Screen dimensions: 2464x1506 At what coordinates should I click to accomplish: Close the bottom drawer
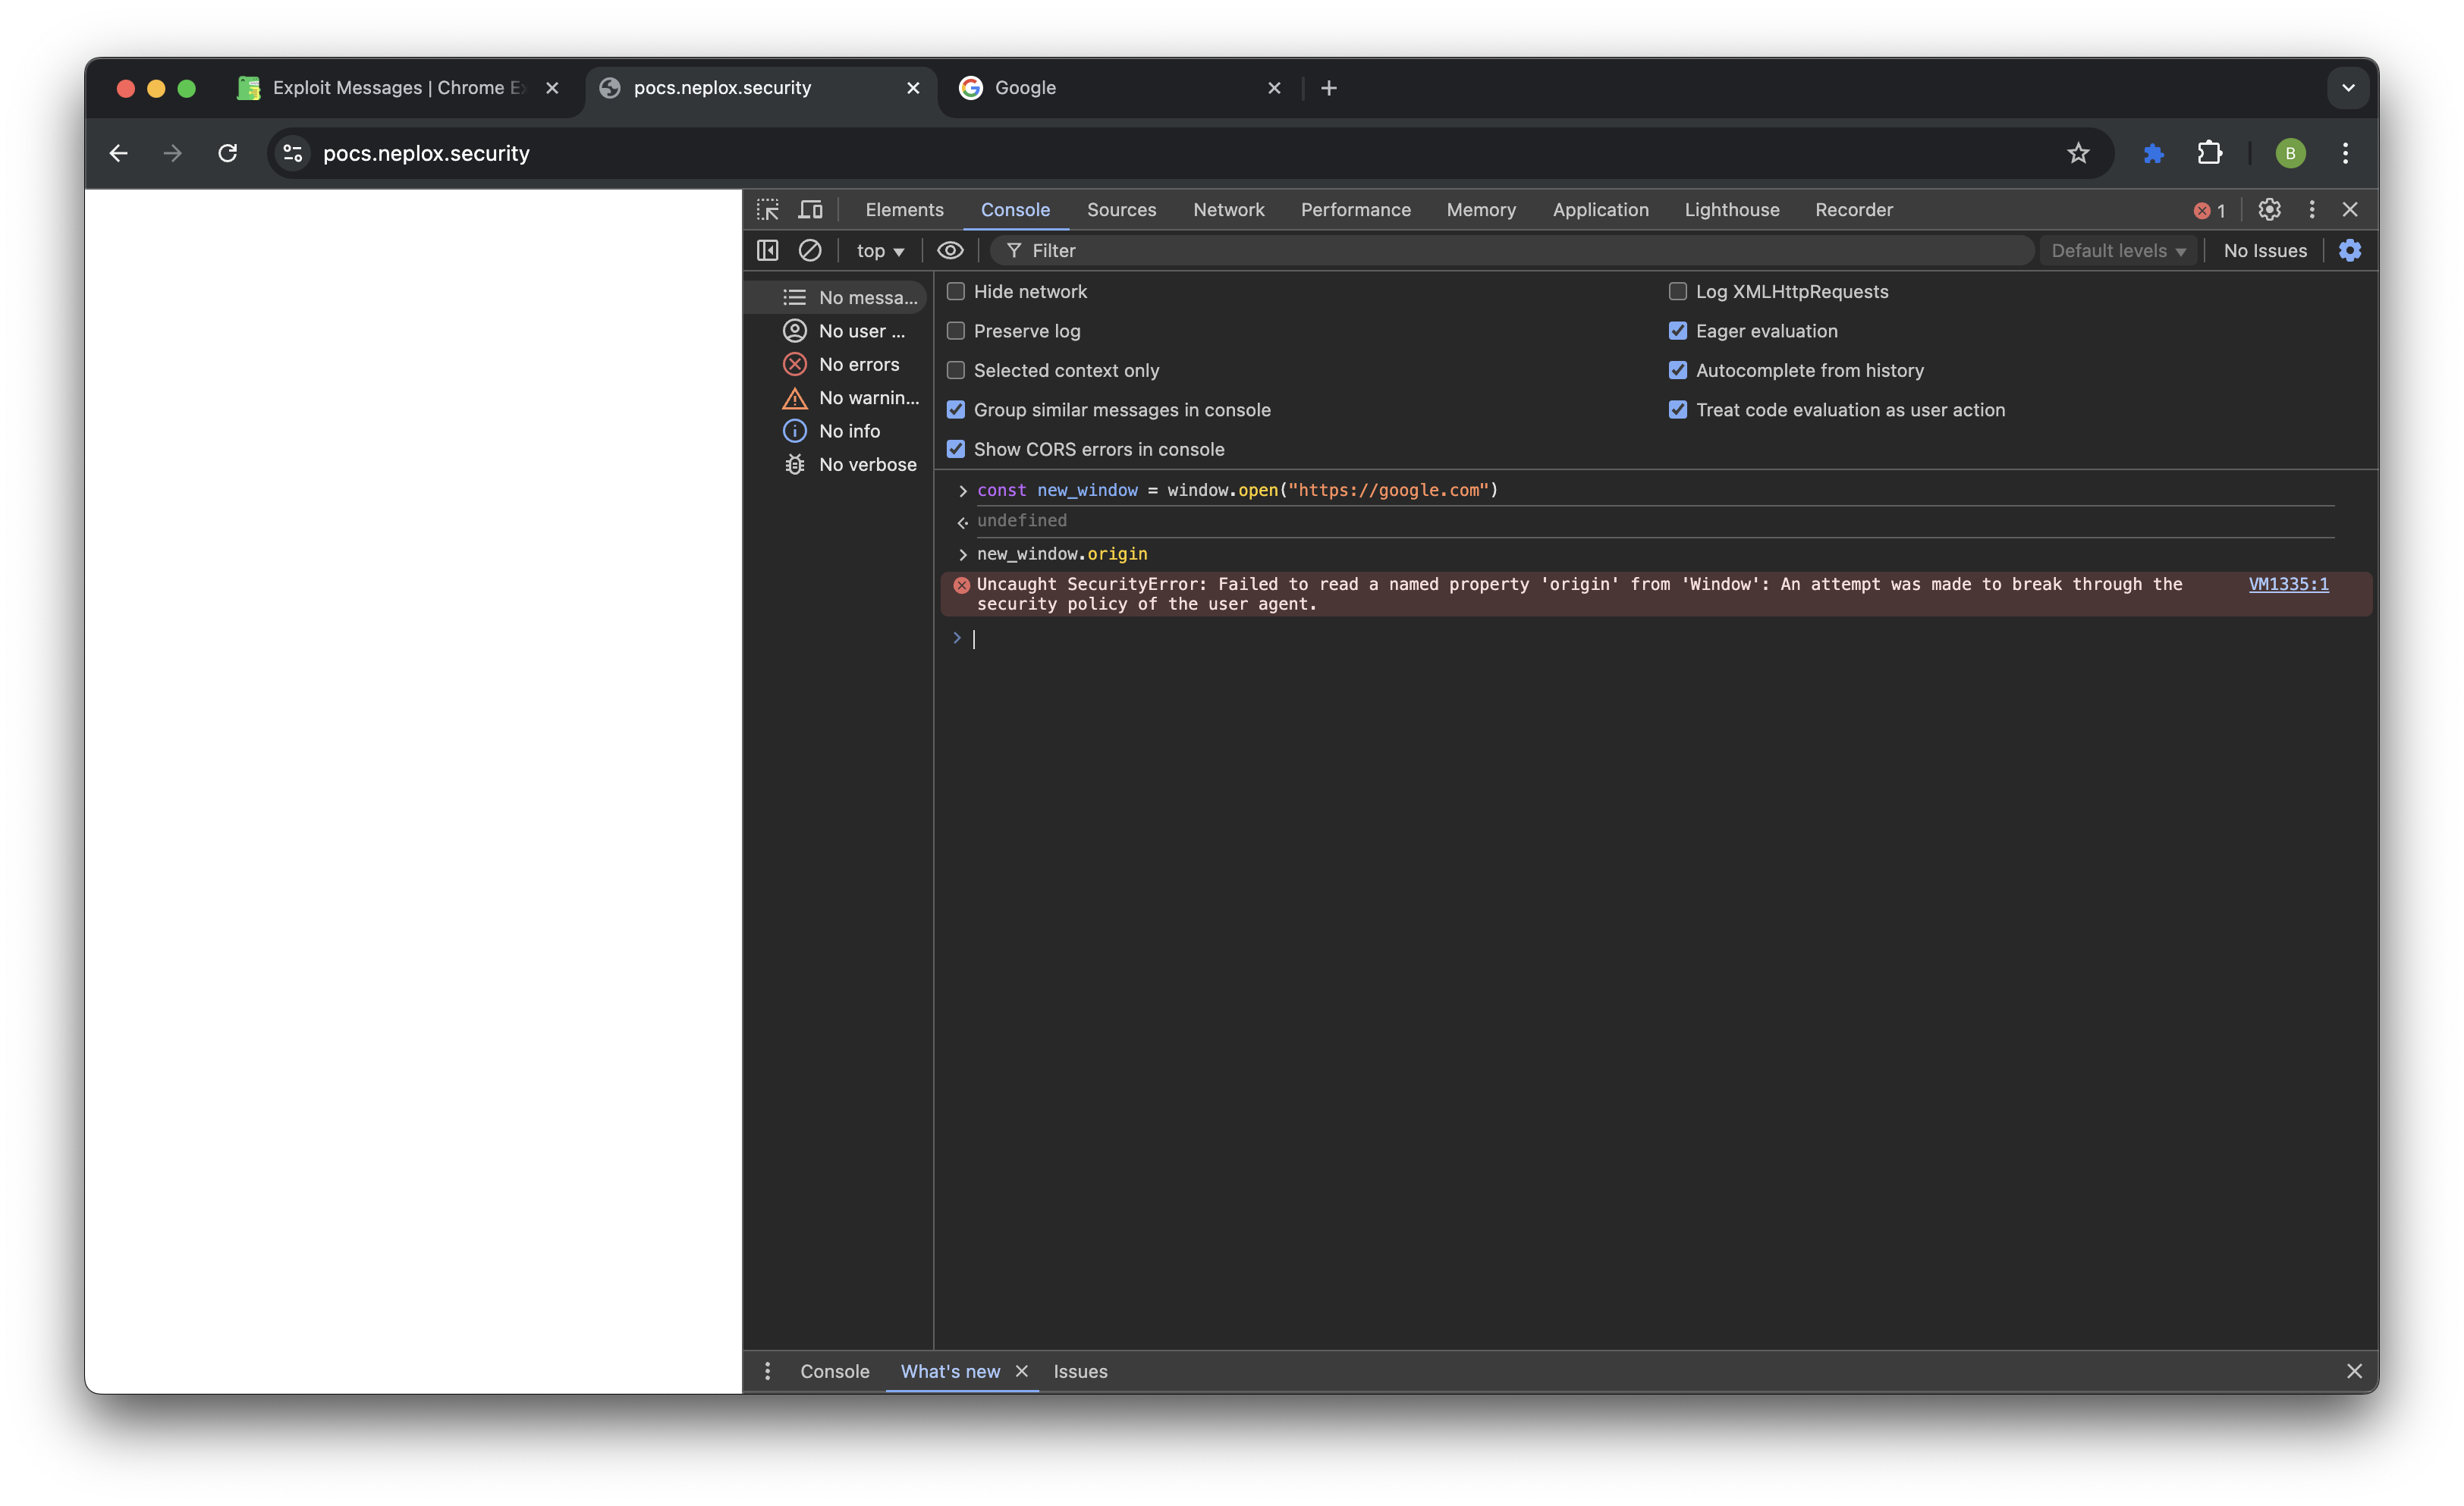(2354, 1371)
